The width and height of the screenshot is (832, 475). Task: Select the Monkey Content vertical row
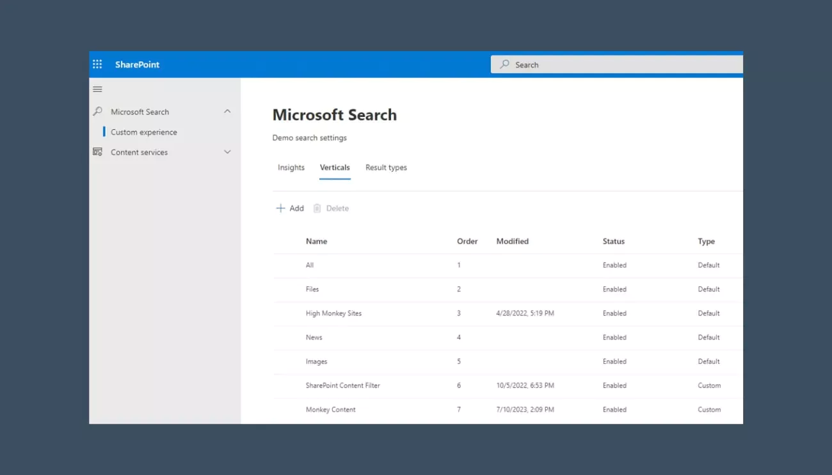click(330, 409)
